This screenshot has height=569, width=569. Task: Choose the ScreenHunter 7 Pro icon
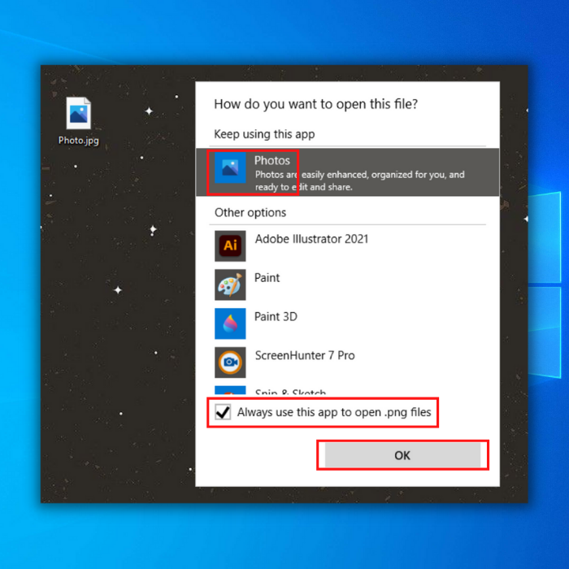(230, 363)
